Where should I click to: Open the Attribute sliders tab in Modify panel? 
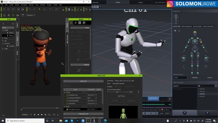click(71, 23)
